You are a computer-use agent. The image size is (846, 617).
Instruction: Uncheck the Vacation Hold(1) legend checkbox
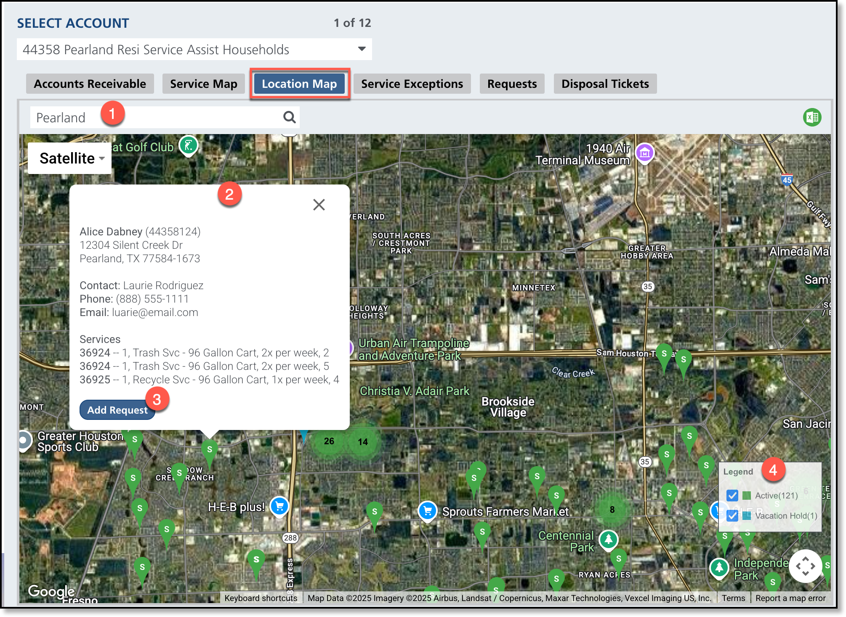coord(732,515)
